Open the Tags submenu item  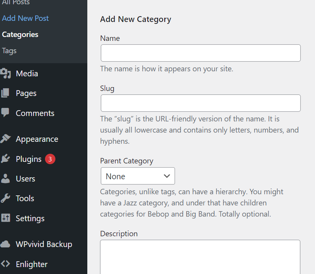click(9, 51)
